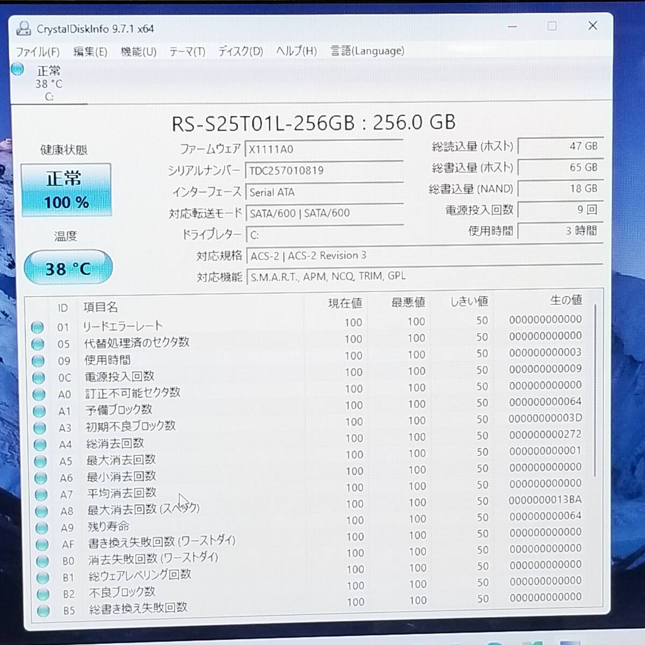Click the transfer mode field SATA/600
Viewport: 645px width, 645px height.
pos(324,213)
